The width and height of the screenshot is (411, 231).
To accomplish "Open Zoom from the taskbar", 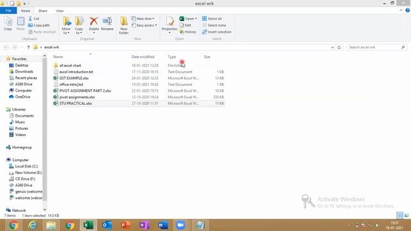I will pyautogui.click(x=180, y=225).
